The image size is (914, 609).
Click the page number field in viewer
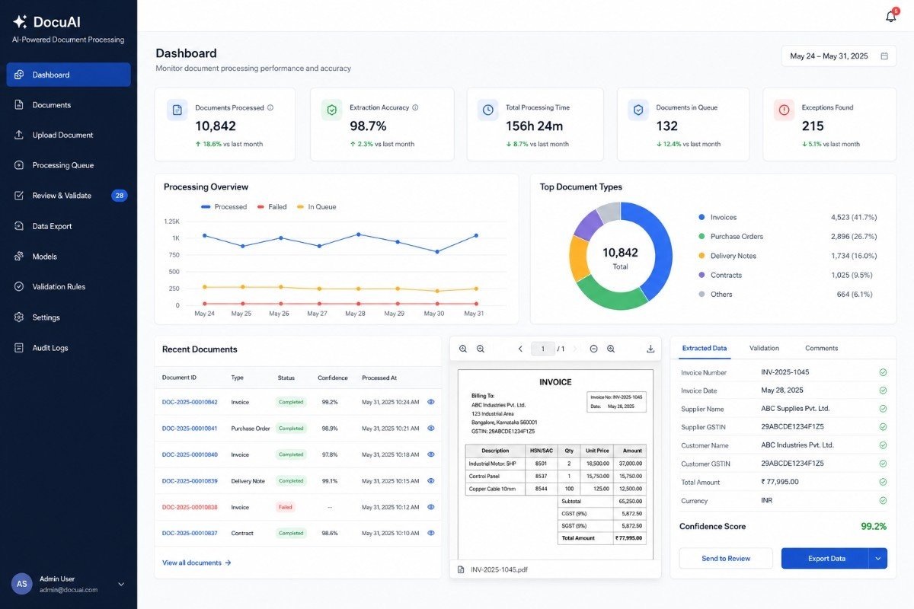click(x=543, y=349)
